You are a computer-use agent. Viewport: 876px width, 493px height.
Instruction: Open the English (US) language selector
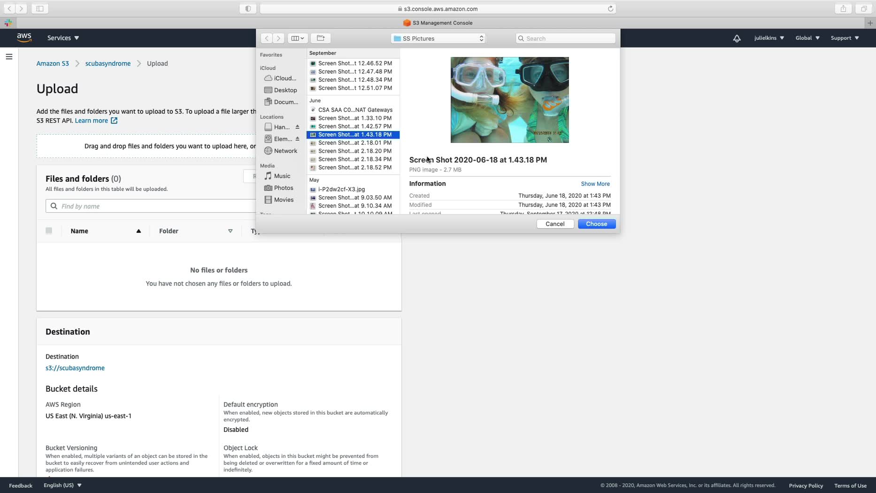coord(62,485)
